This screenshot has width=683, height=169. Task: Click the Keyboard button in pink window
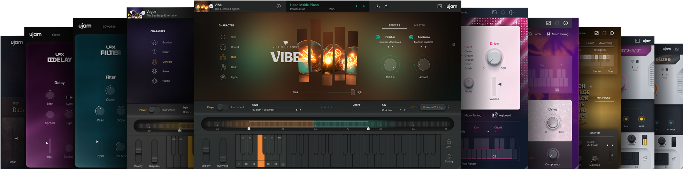[502, 115]
